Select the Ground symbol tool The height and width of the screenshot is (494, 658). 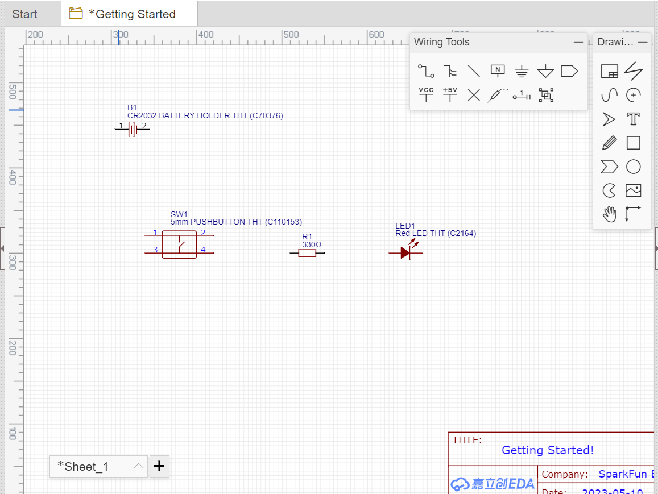click(522, 70)
